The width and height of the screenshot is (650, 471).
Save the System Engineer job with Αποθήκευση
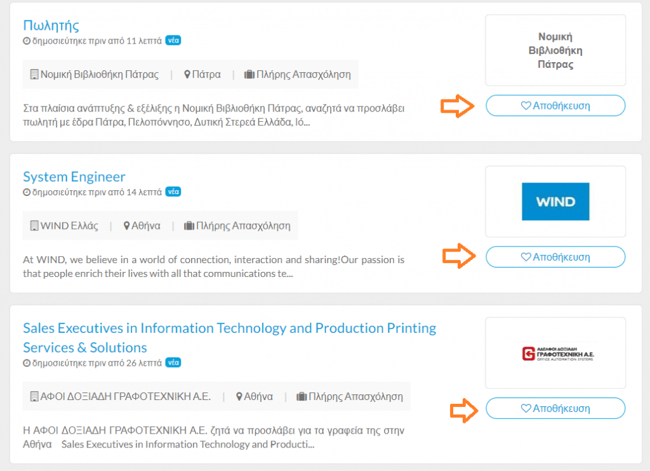pyautogui.click(x=555, y=257)
